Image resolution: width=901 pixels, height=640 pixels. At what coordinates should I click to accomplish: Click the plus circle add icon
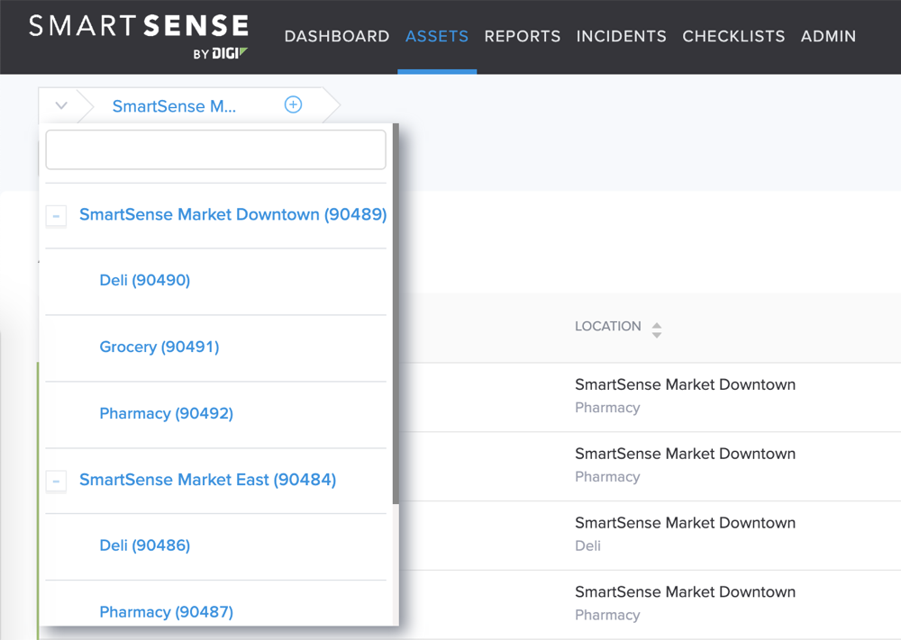pos(293,104)
